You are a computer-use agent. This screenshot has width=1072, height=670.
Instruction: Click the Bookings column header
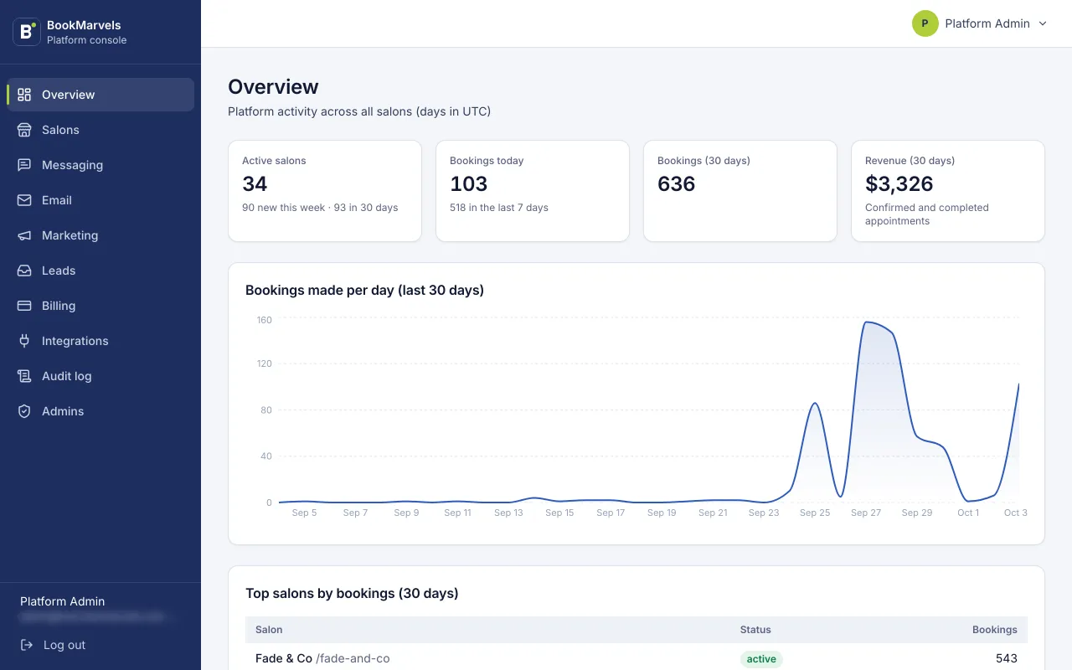point(995,630)
